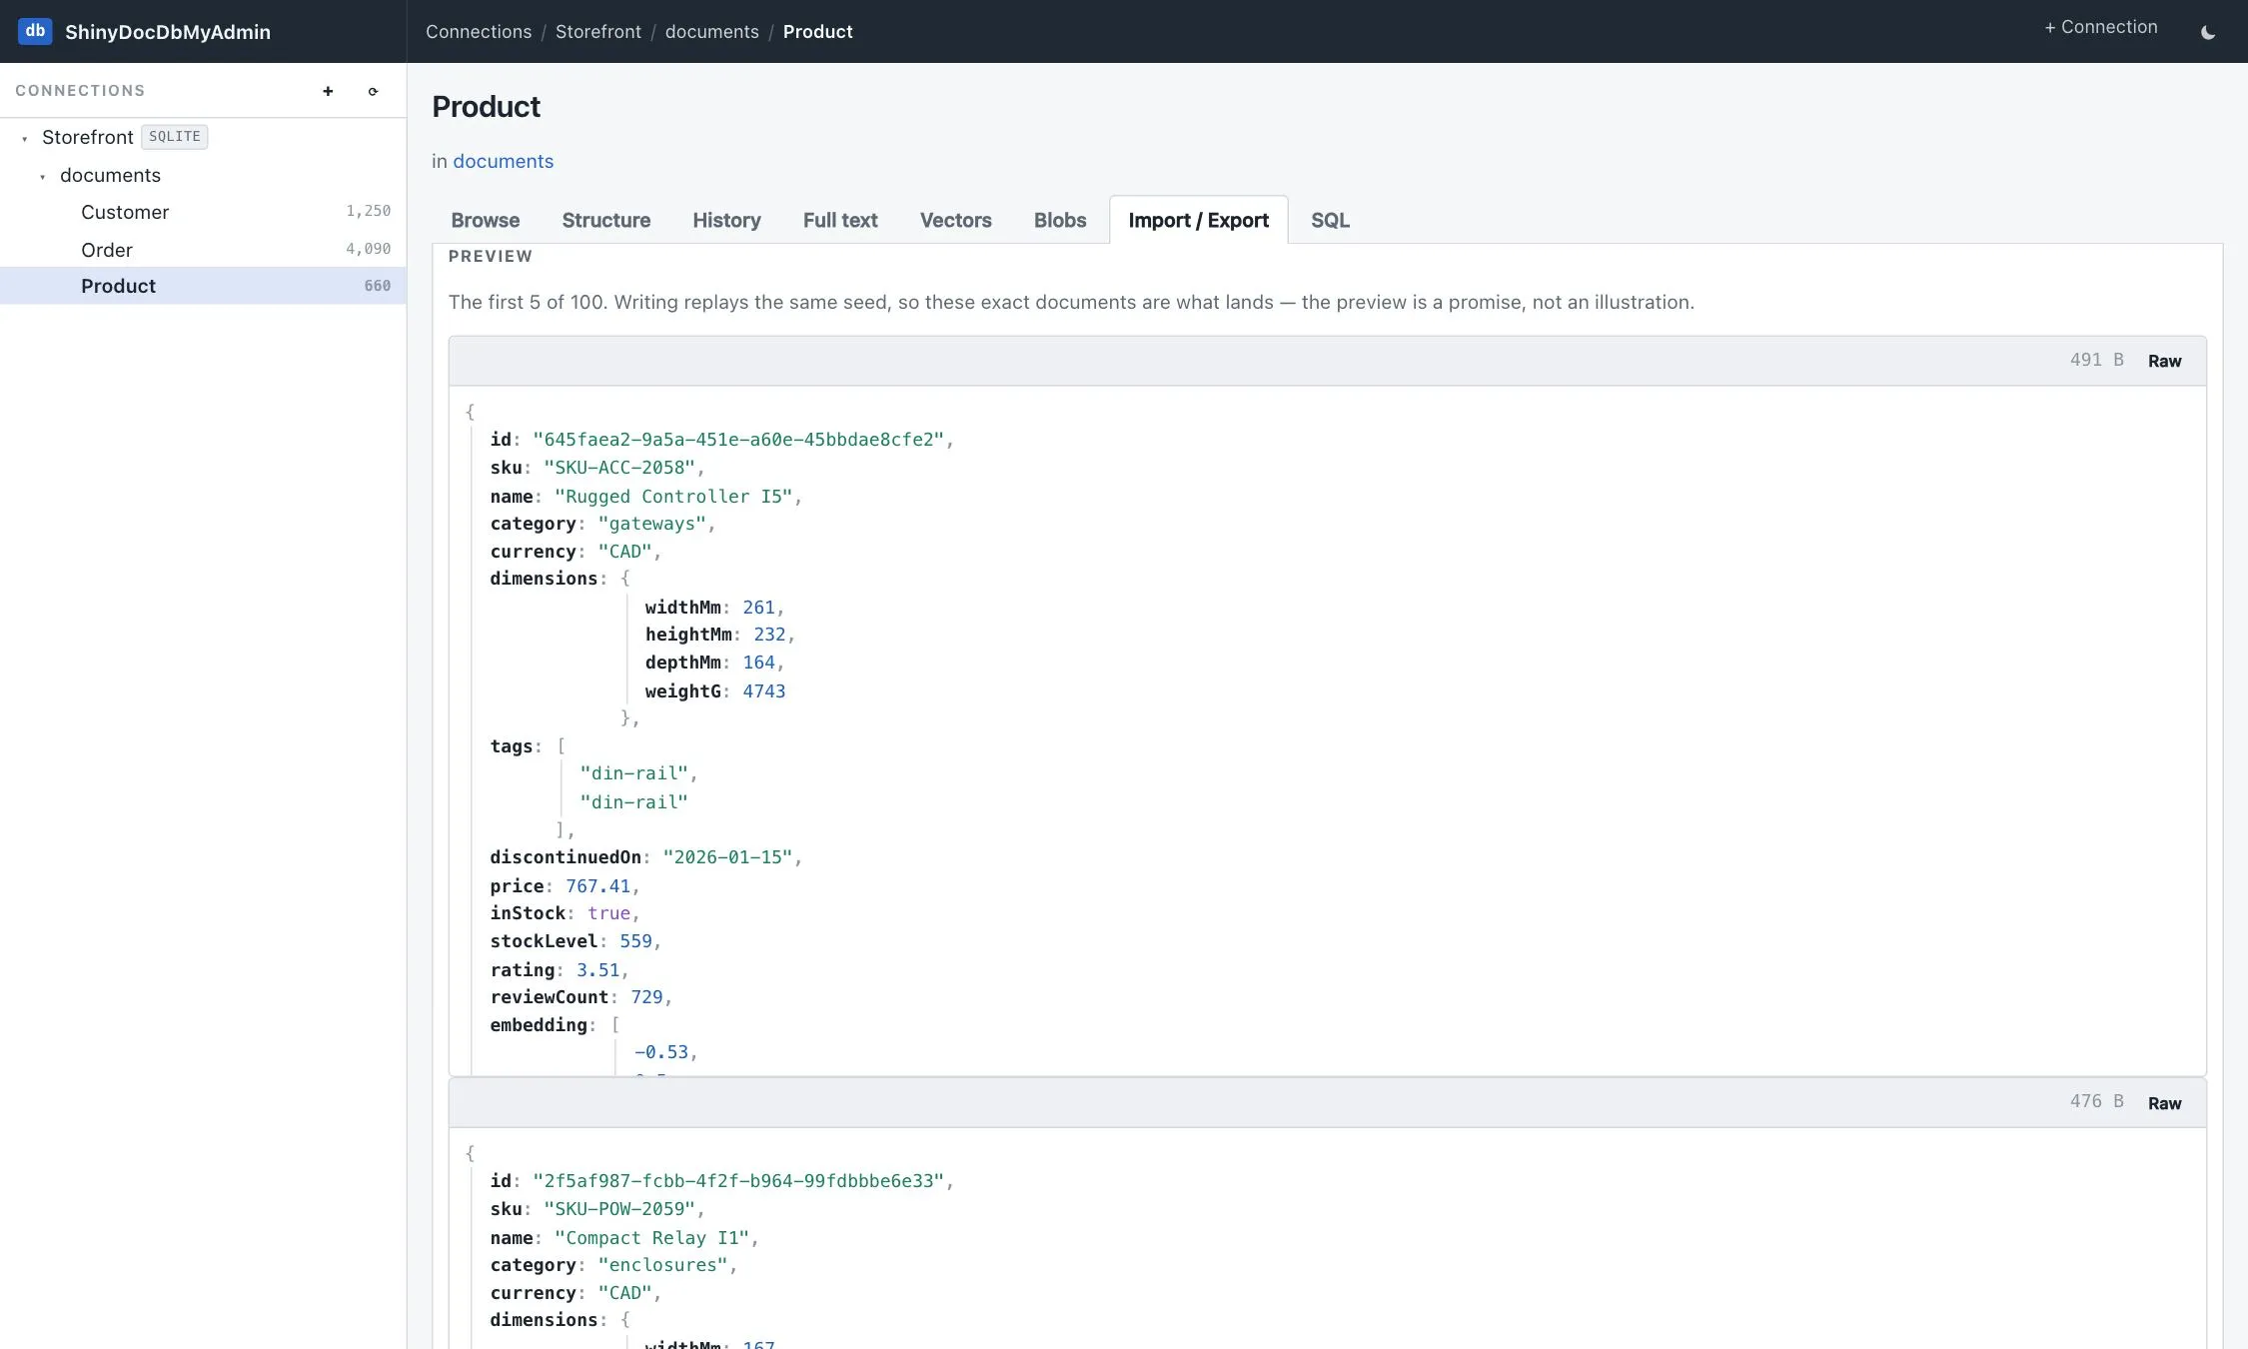2248x1349 pixels.
Task: Click the PREVIEW section heading
Action: pyautogui.click(x=491, y=257)
